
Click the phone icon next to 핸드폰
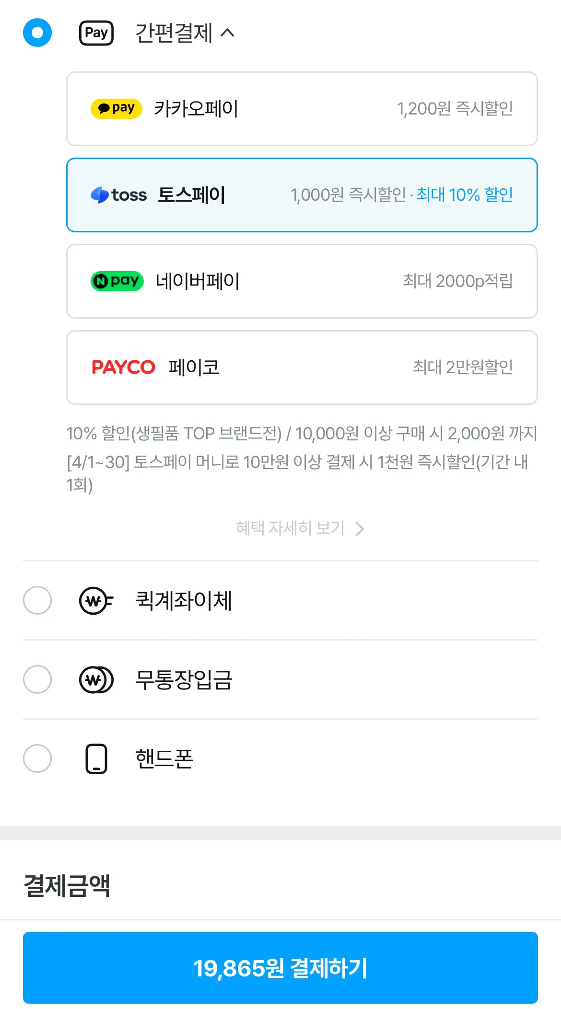point(95,758)
